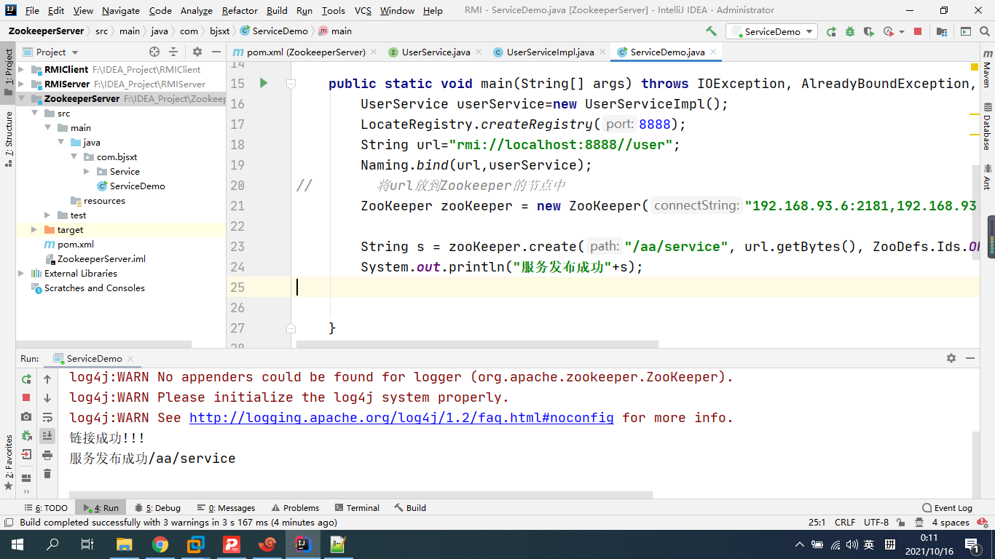
Task: Switch to UserServiceImpl.java editor tab
Action: pos(550,52)
